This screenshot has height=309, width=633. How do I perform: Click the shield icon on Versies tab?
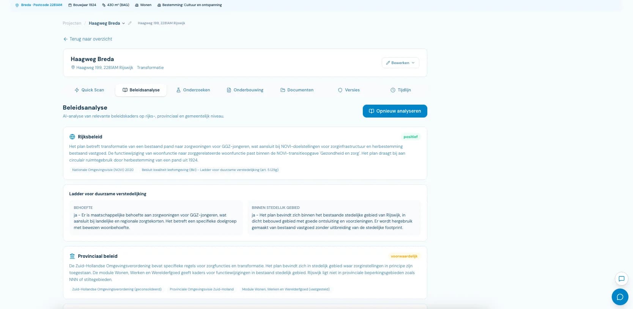(340, 90)
